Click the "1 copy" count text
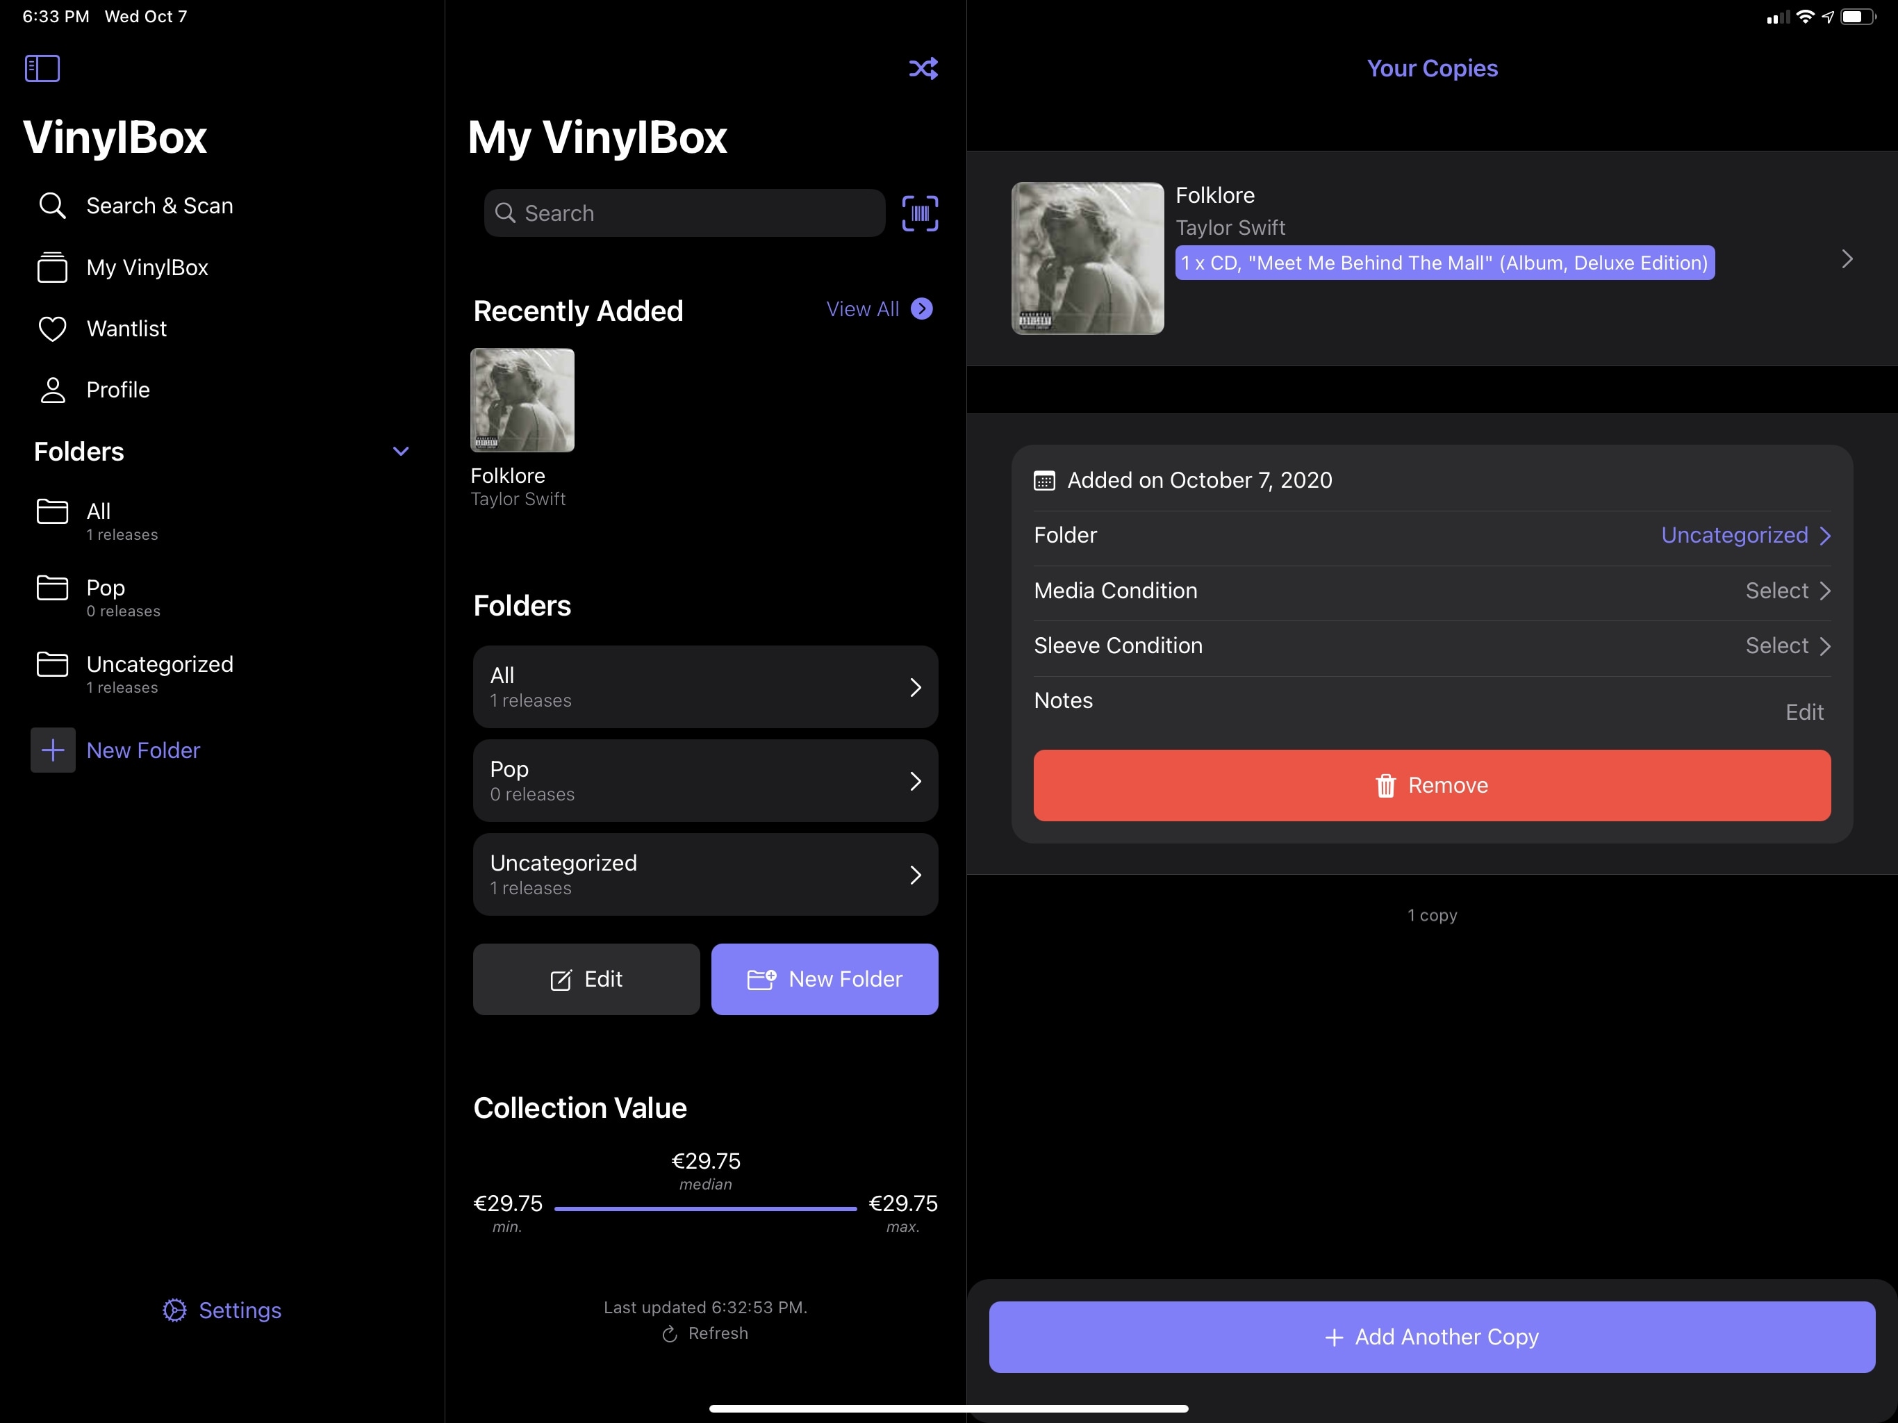1898x1423 pixels. pyautogui.click(x=1432, y=916)
